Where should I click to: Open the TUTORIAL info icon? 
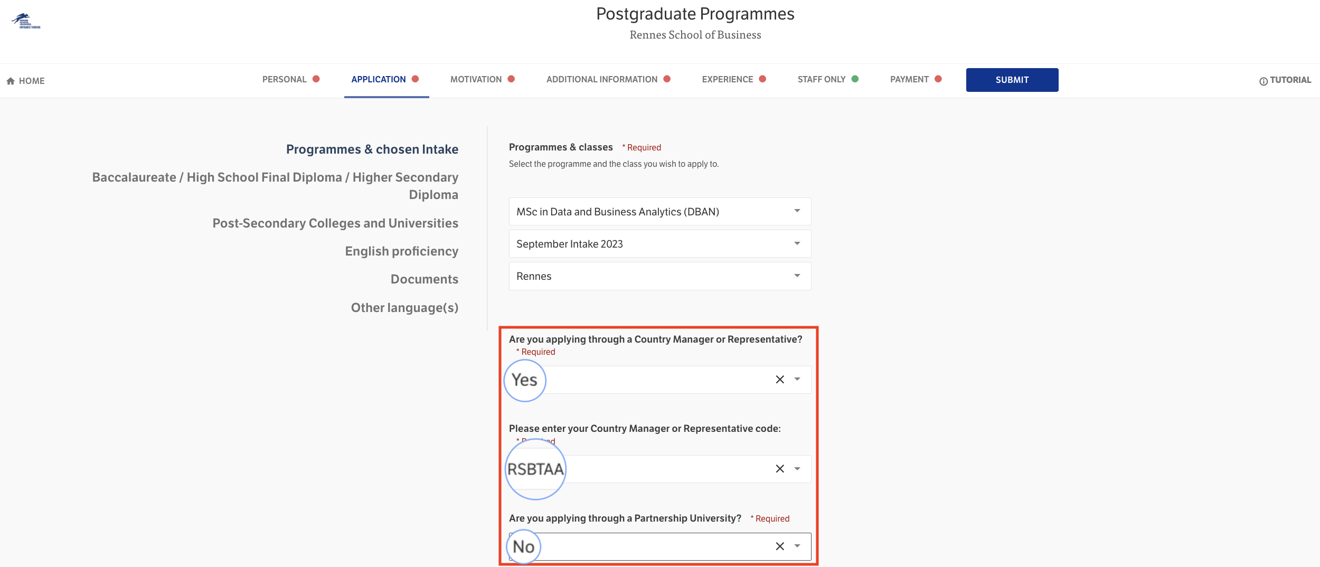(x=1264, y=80)
